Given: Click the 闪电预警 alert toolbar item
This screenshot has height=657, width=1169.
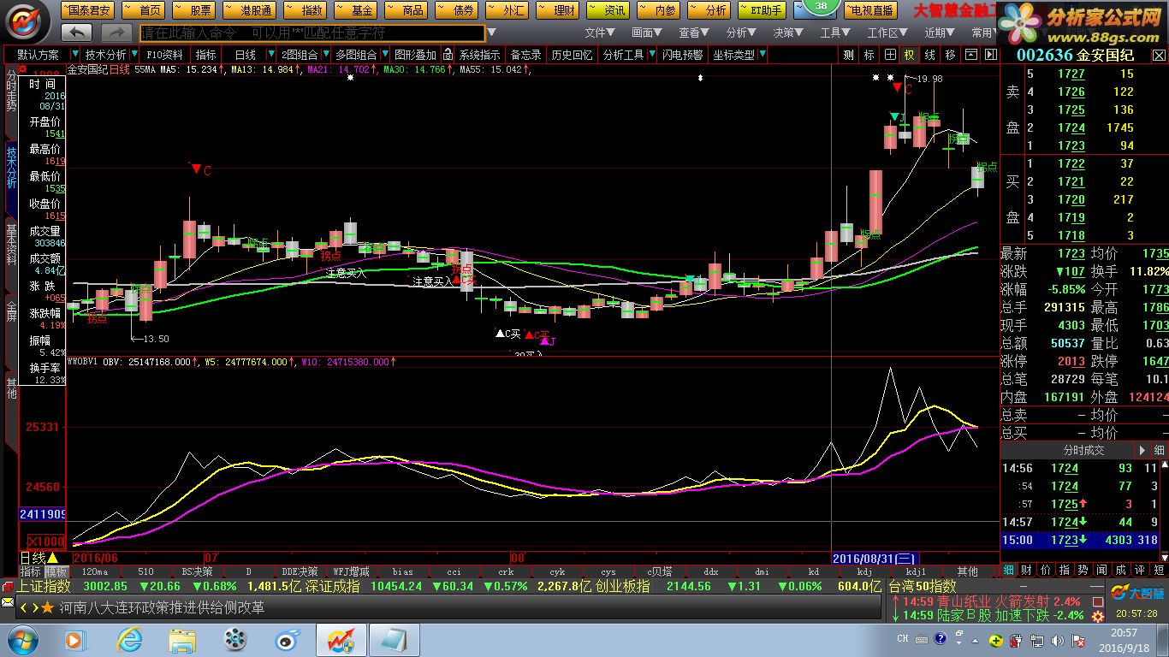Looking at the screenshot, I should tap(683, 55).
